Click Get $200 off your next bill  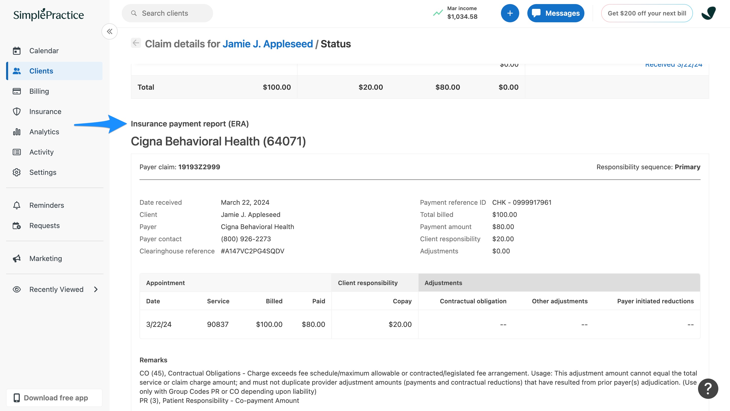(647, 13)
